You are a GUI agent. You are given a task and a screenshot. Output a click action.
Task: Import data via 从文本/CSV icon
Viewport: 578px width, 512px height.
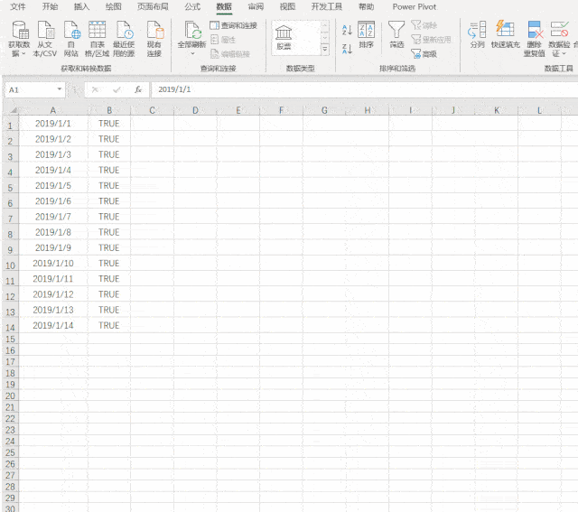click(x=45, y=39)
